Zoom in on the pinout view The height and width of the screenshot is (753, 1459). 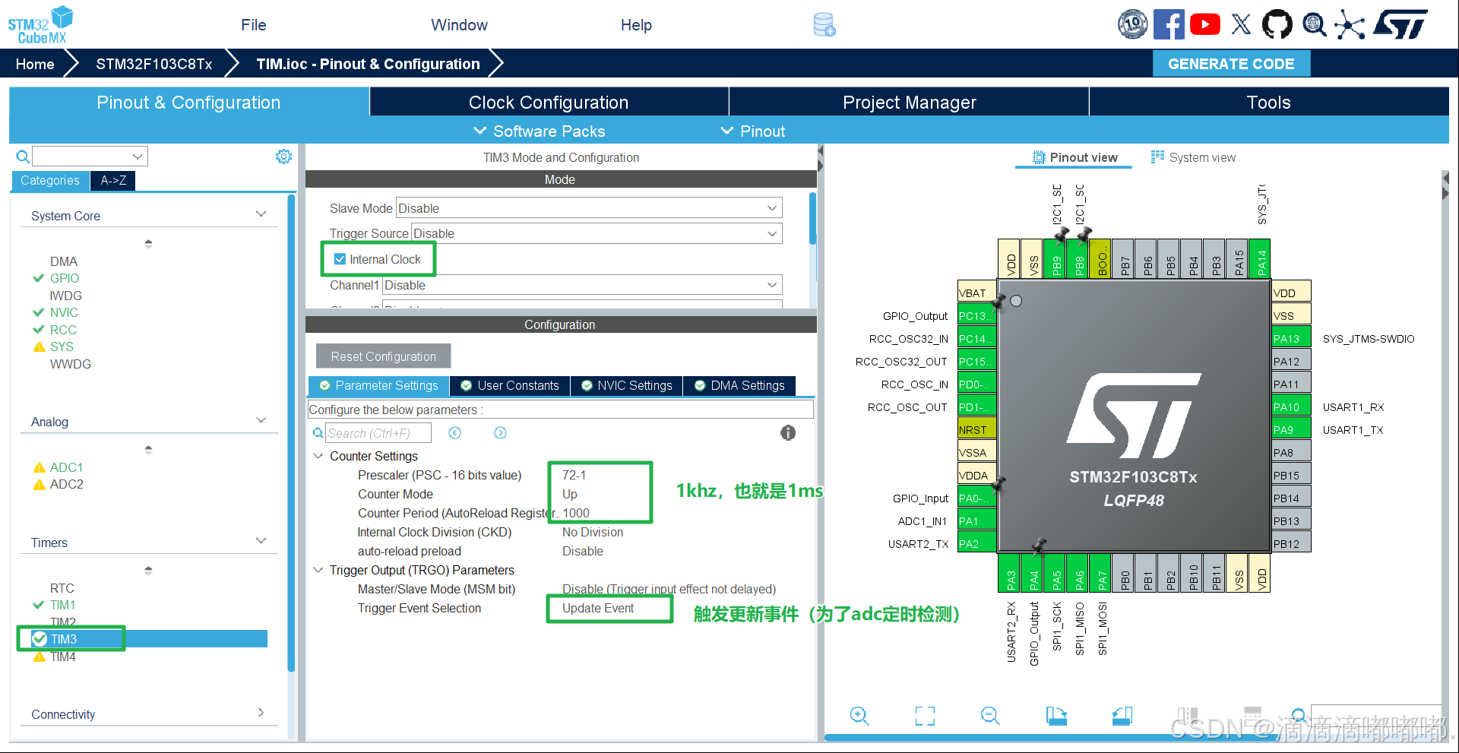859,715
